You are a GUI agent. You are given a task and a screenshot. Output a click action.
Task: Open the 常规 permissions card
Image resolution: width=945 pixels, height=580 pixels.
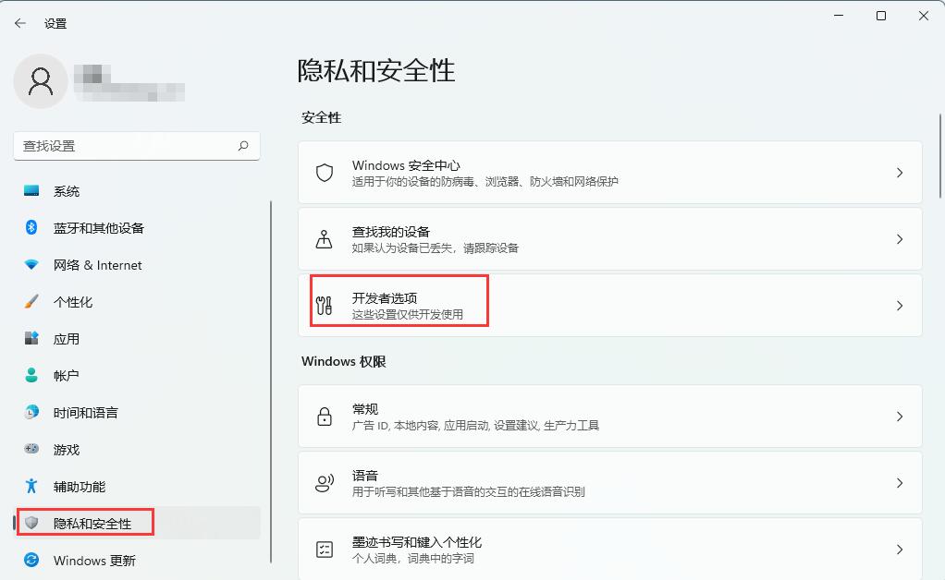click(x=610, y=417)
